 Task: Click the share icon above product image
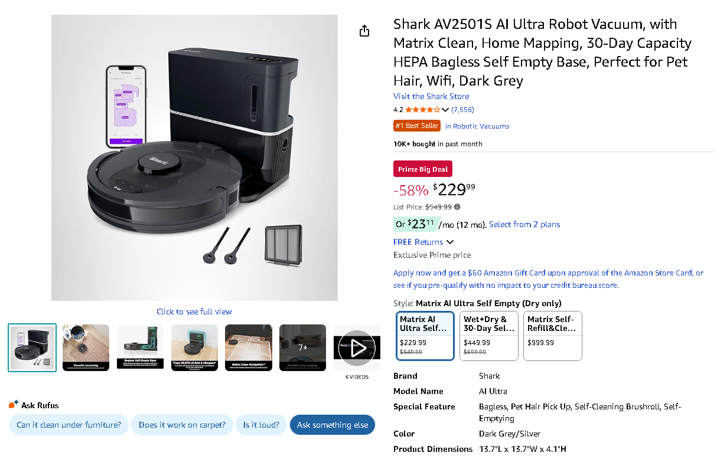[x=364, y=31]
